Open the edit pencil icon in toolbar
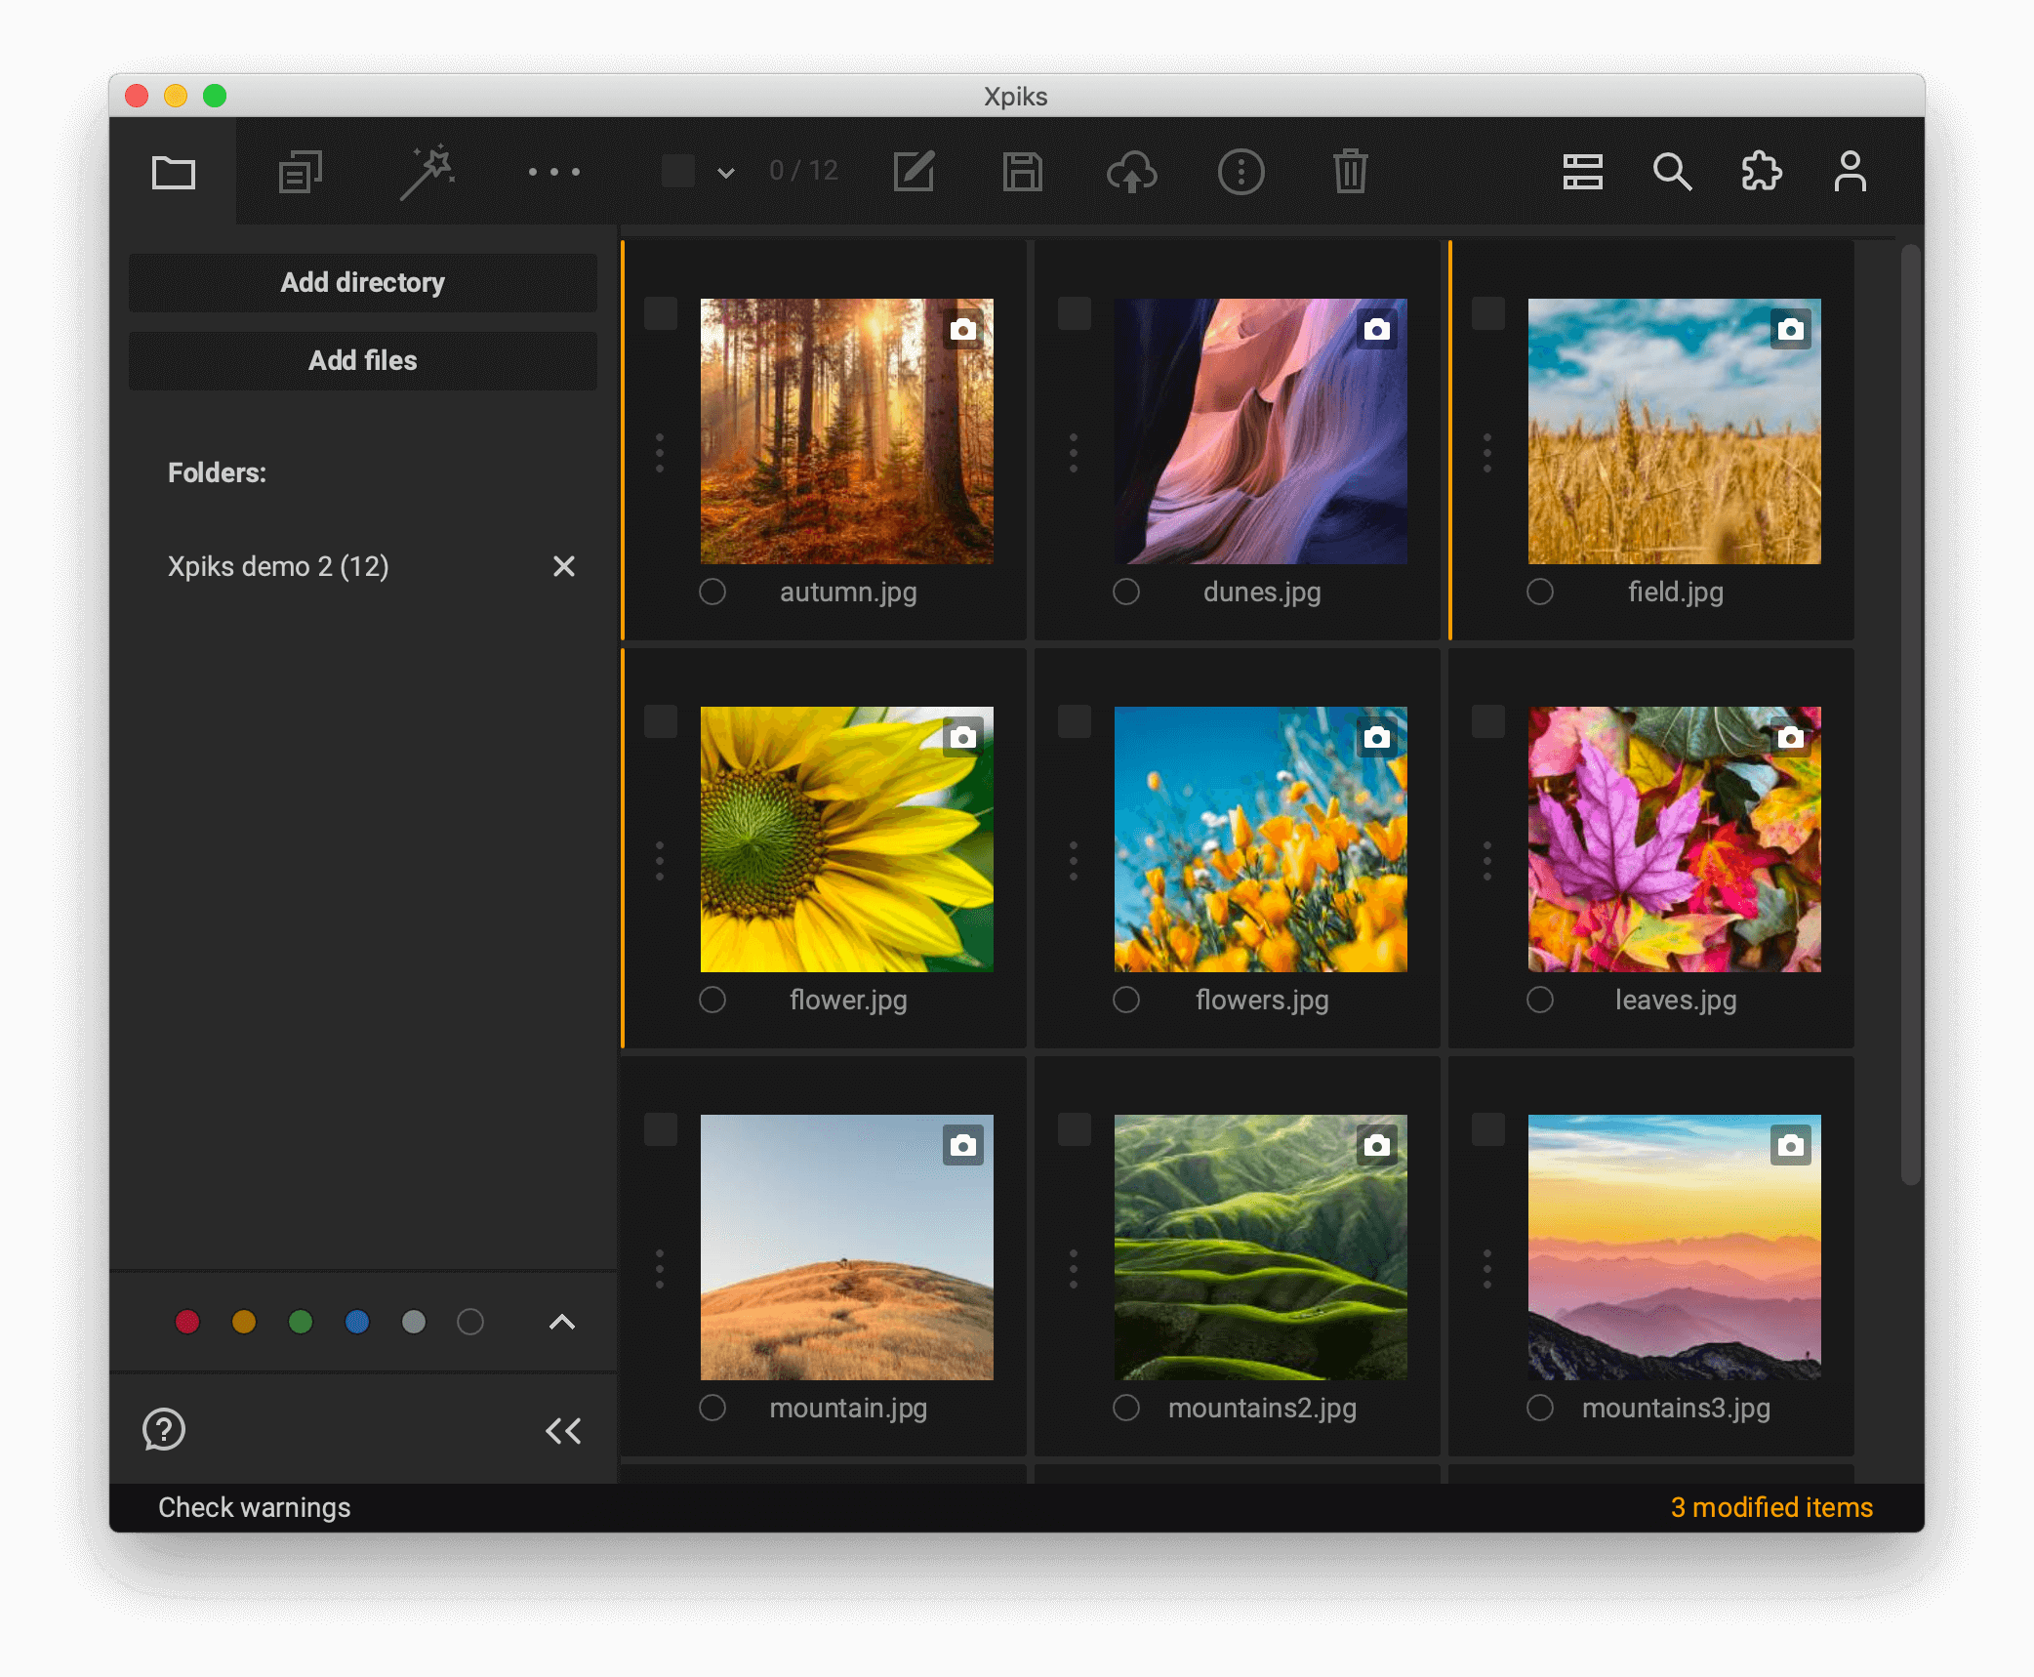The height and width of the screenshot is (1677, 2034). pos(915,172)
